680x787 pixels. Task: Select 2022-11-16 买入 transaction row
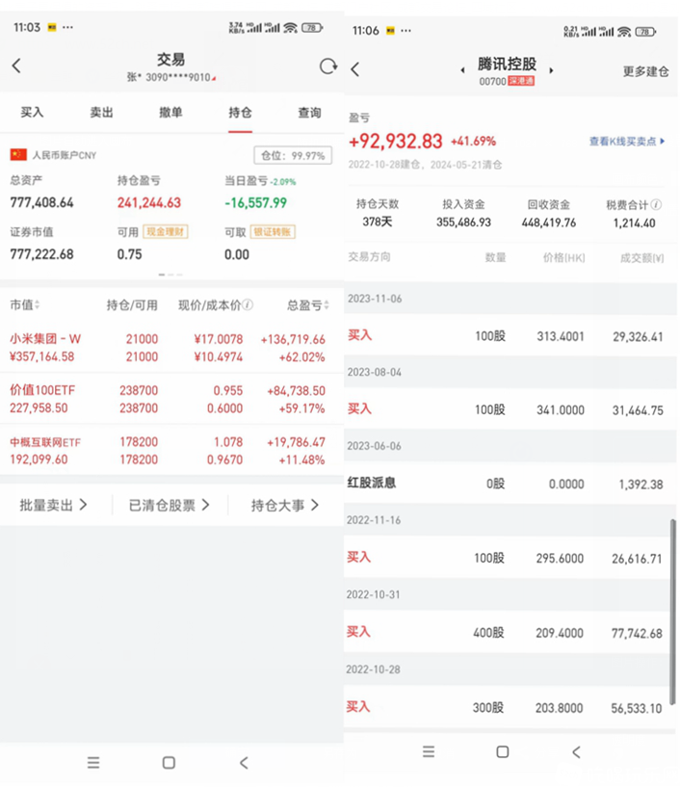coord(510,558)
